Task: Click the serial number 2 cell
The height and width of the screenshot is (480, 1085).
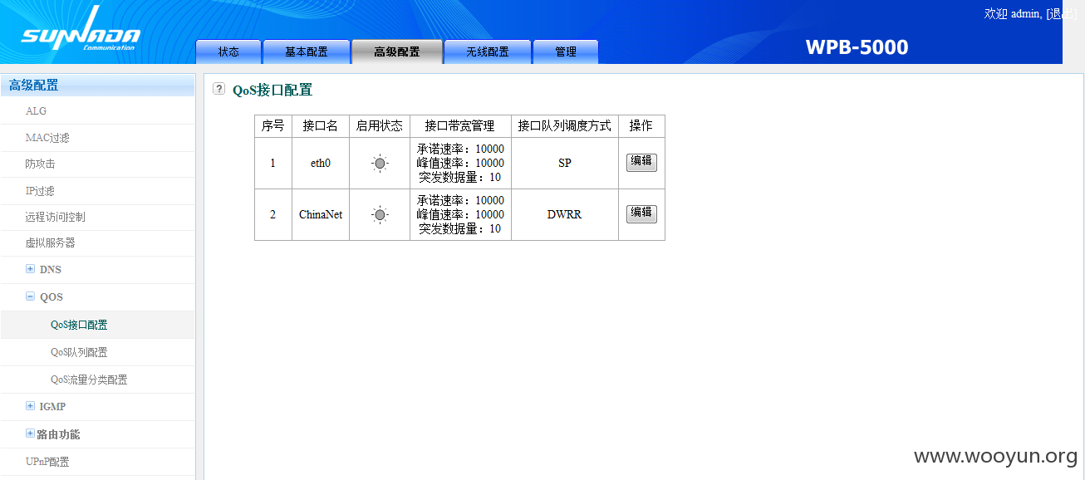Action: [x=273, y=215]
